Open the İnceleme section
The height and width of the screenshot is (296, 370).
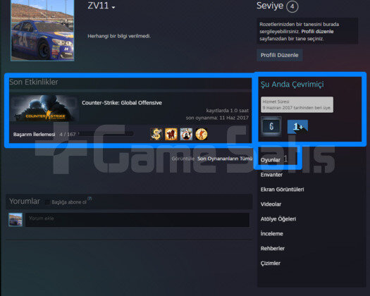[271, 234]
